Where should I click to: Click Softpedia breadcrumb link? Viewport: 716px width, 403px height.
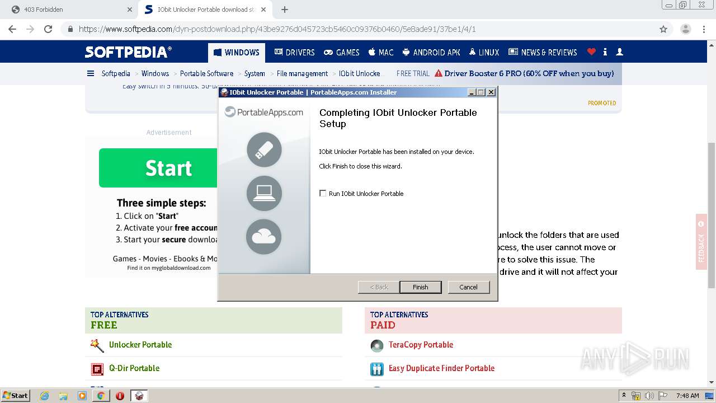tap(116, 73)
